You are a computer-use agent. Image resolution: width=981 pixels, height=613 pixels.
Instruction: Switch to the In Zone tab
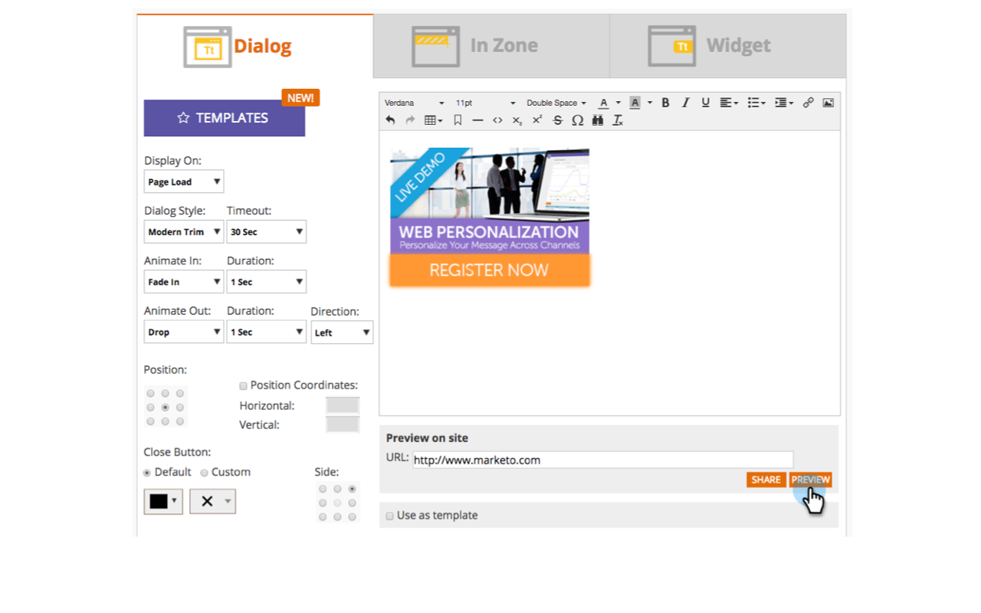pos(490,45)
